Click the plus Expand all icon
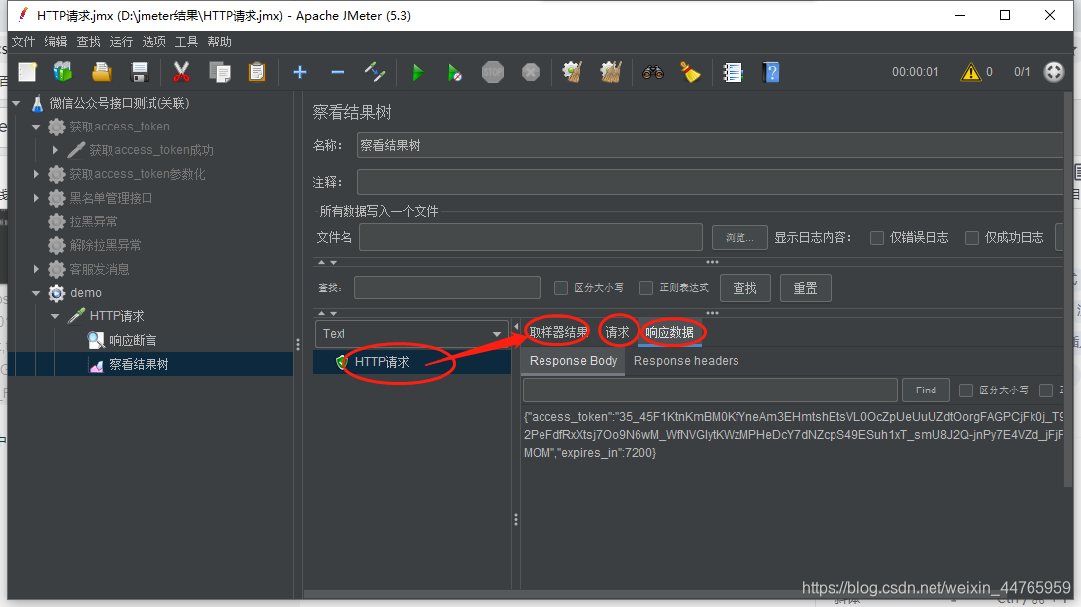 (300, 72)
